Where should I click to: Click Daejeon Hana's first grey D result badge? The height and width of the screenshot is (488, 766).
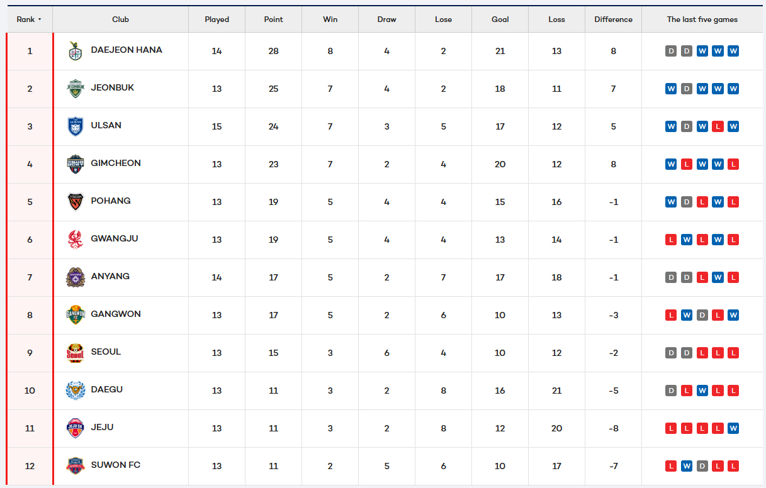671,51
